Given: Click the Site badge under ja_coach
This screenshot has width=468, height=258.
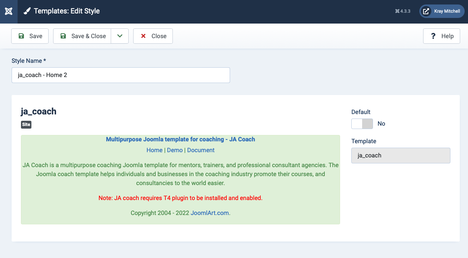Looking at the screenshot, I should [26, 125].
